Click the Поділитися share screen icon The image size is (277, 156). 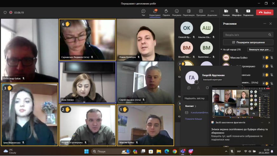click(248, 11)
